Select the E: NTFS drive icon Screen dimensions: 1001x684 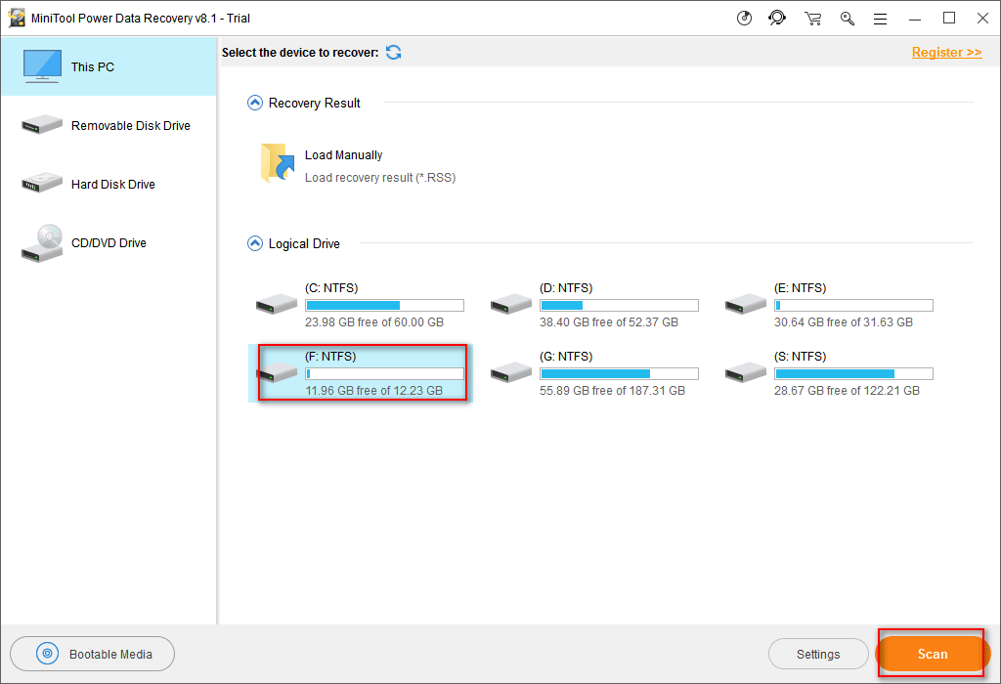pos(746,304)
